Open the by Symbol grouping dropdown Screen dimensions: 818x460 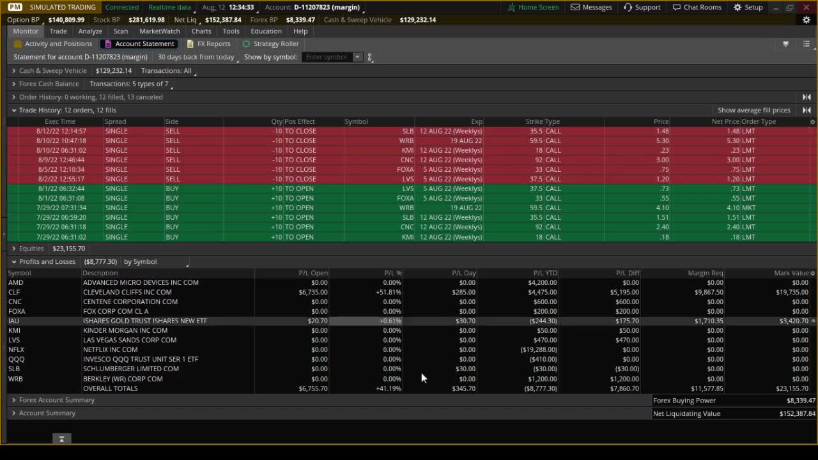click(x=155, y=261)
